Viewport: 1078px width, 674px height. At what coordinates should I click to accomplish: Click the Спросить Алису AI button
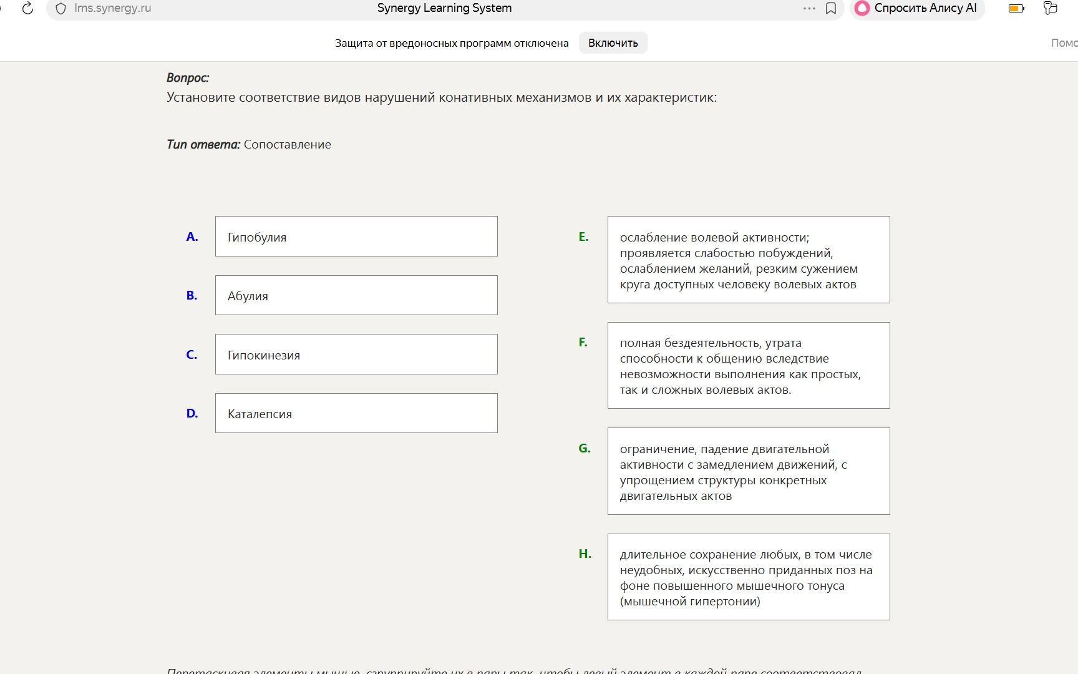(917, 8)
